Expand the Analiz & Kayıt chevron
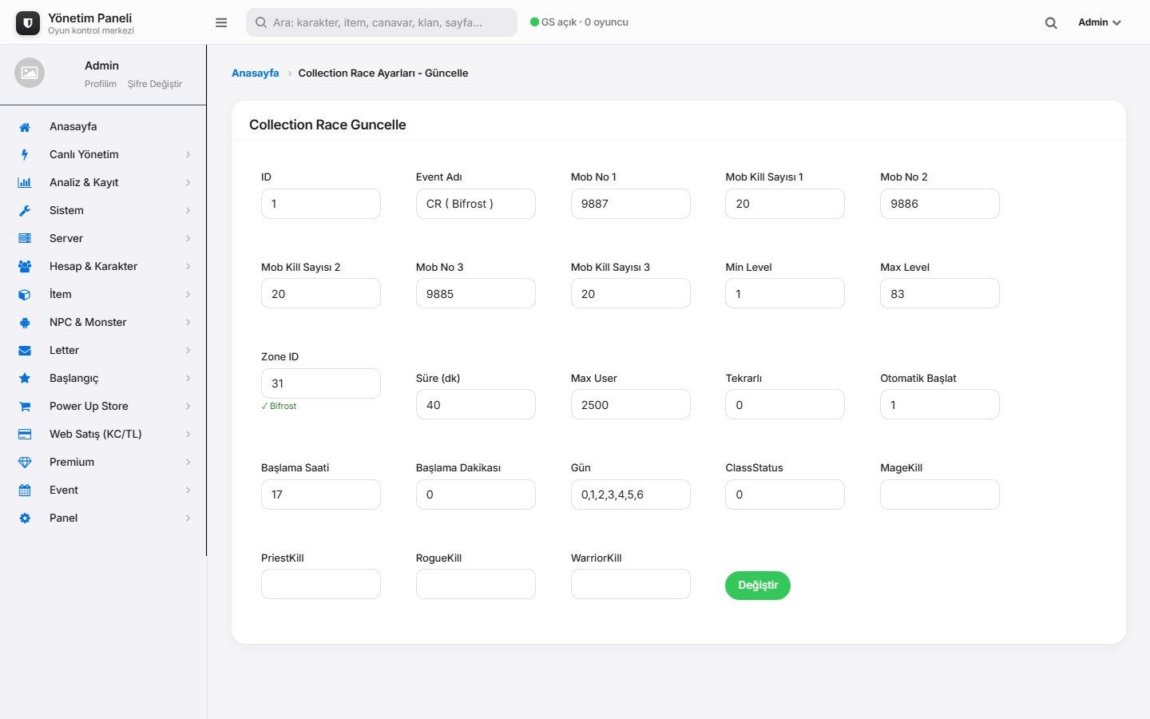 (x=188, y=183)
